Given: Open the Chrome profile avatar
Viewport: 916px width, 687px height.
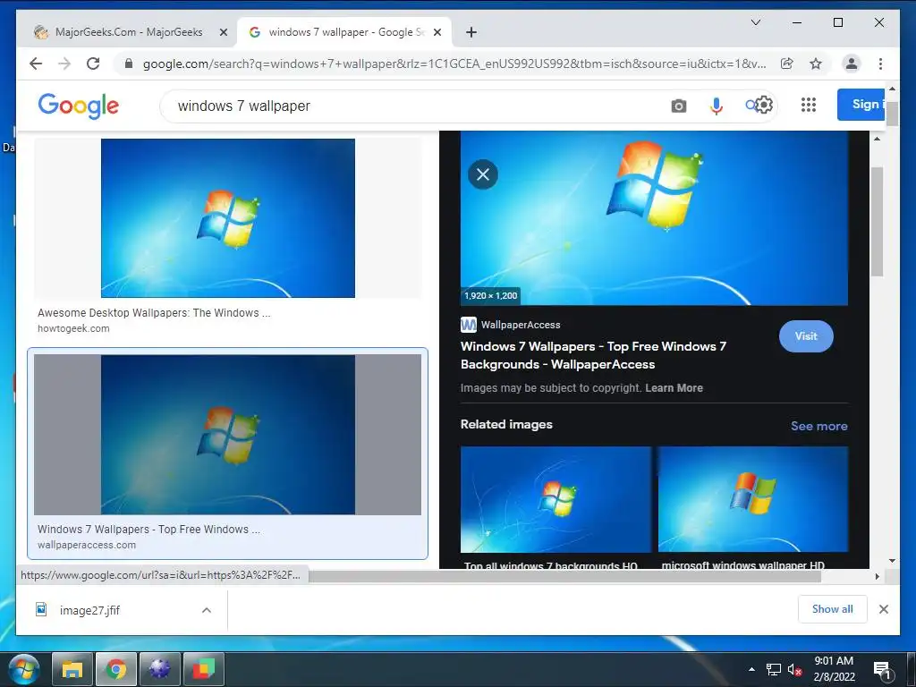Looking at the screenshot, I should point(852,64).
